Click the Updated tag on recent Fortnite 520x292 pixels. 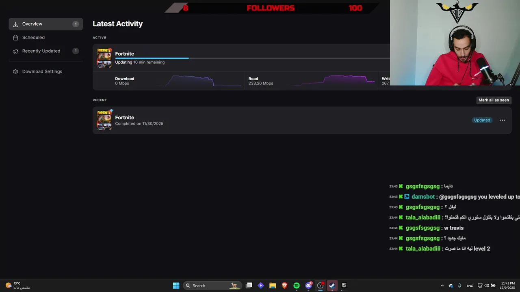482,120
